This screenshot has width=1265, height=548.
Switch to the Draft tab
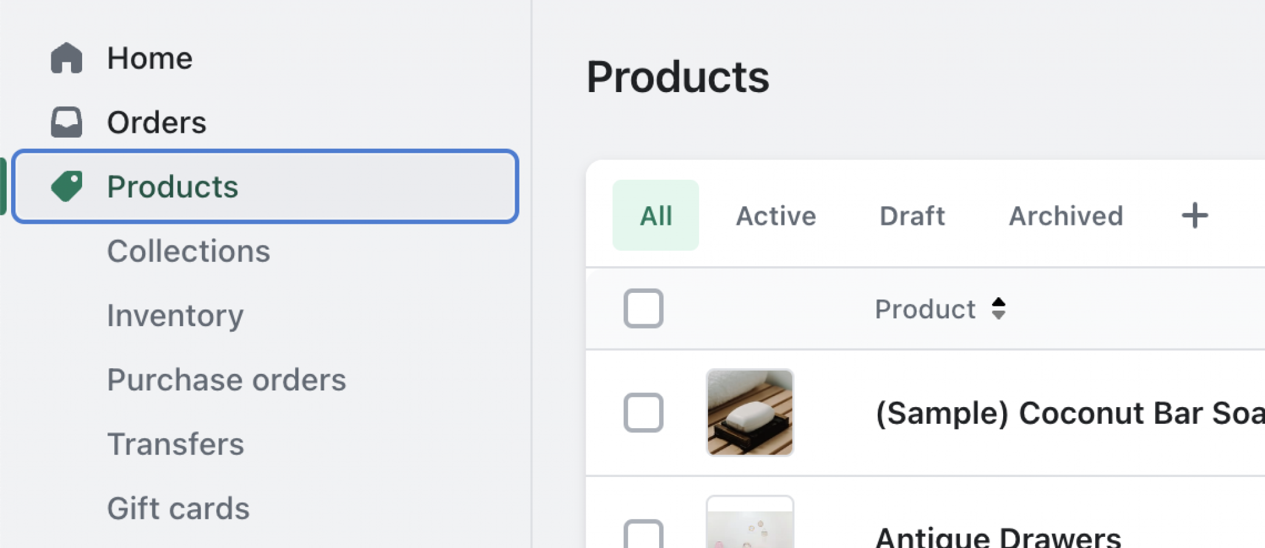click(x=912, y=216)
